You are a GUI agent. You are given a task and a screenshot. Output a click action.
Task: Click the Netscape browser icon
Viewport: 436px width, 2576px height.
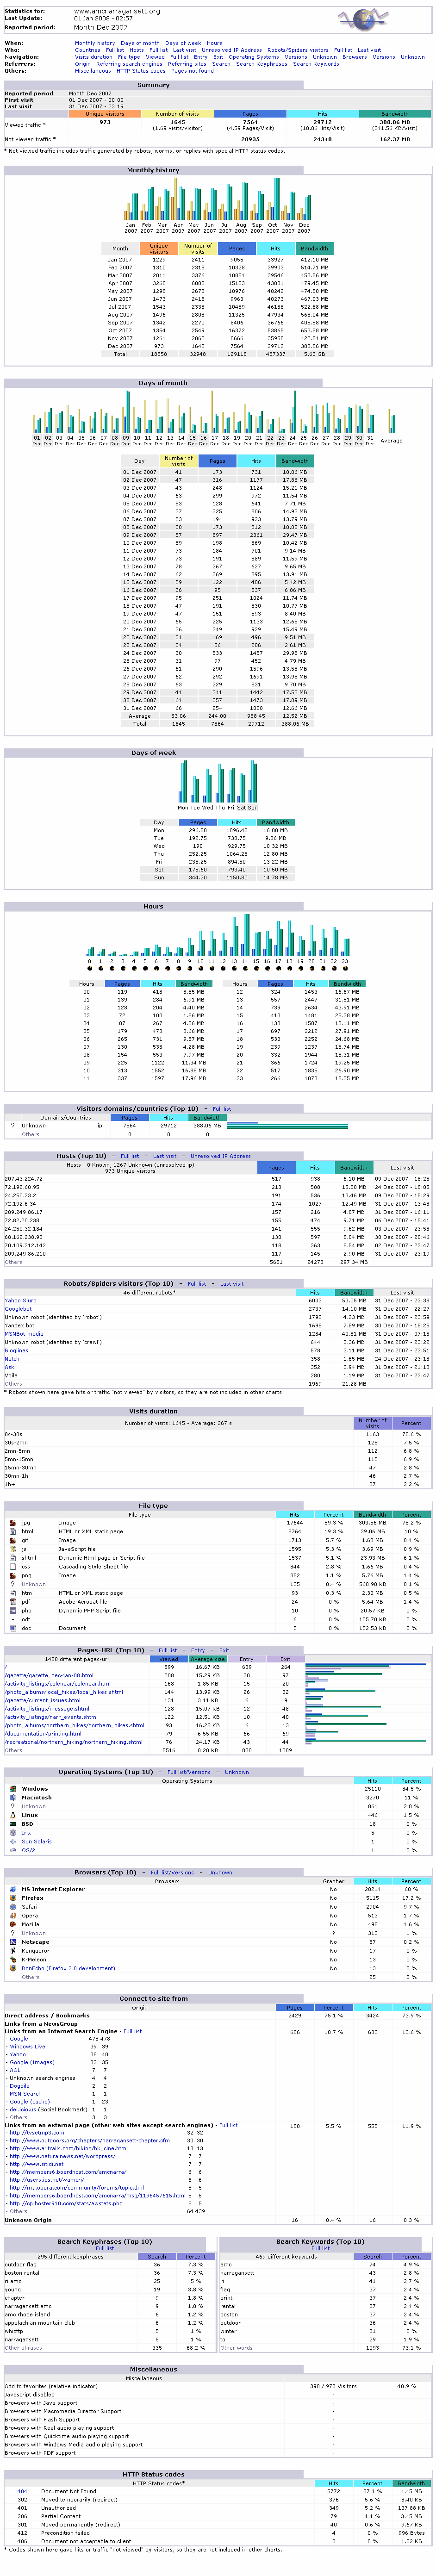point(12,1941)
